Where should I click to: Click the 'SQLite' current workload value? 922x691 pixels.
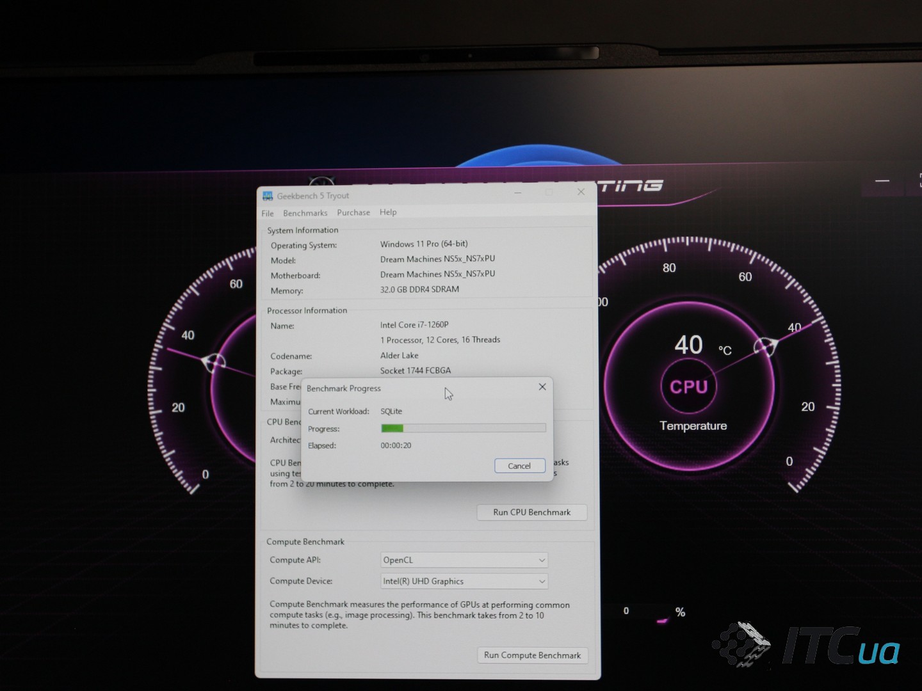pos(391,411)
